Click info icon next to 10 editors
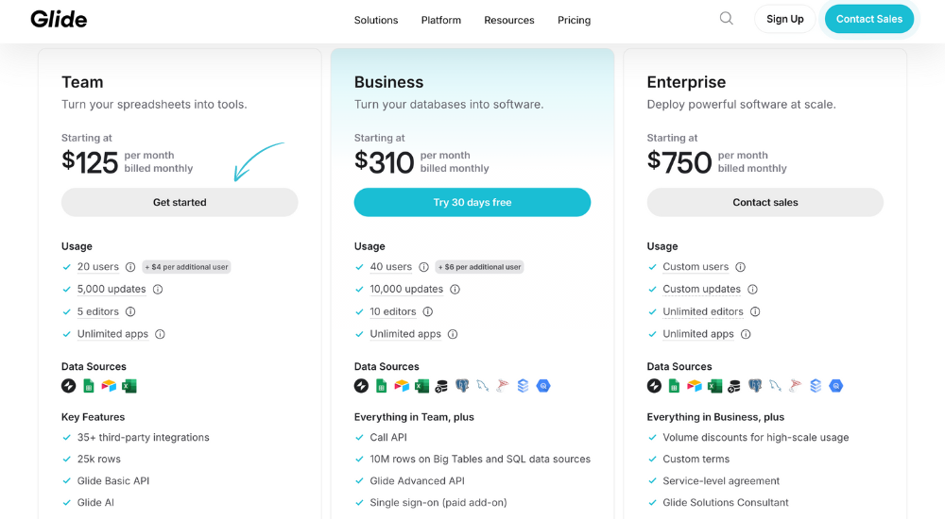 pyautogui.click(x=428, y=311)
